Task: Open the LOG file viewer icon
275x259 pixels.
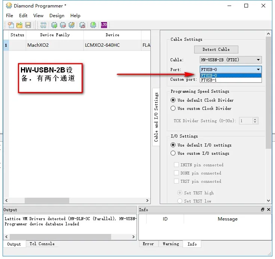Action: point(104,25)
